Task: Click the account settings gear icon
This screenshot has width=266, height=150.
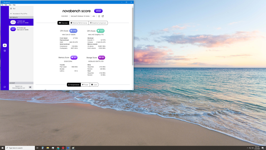Action: 30,87
